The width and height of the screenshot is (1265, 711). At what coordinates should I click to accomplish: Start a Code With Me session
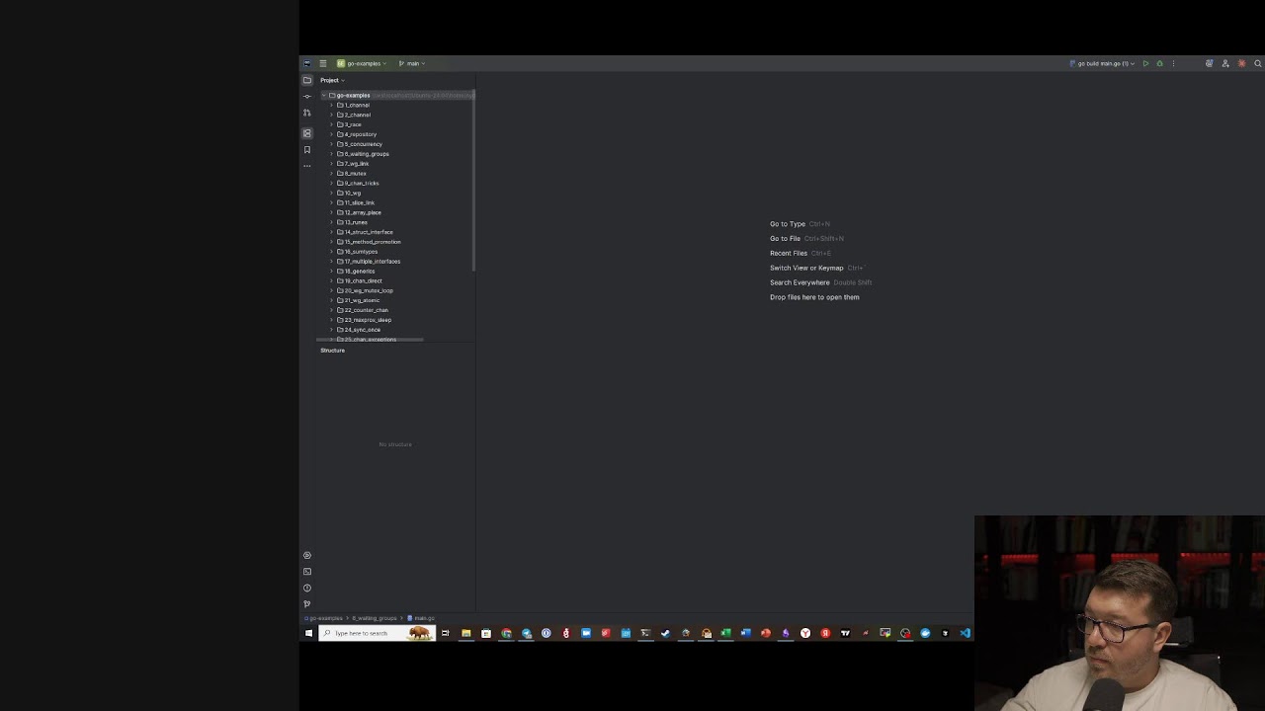click(x=1225, y=63)
